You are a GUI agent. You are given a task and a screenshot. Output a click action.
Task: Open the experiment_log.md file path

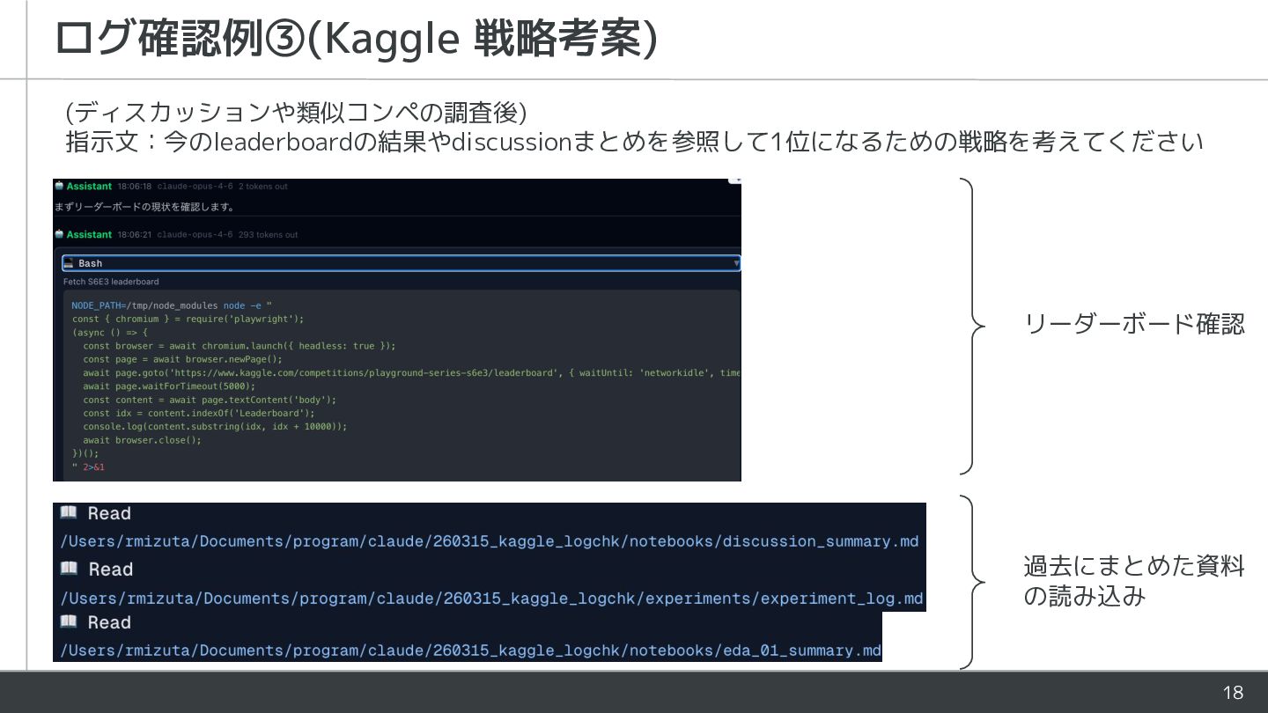click(491, 599)
